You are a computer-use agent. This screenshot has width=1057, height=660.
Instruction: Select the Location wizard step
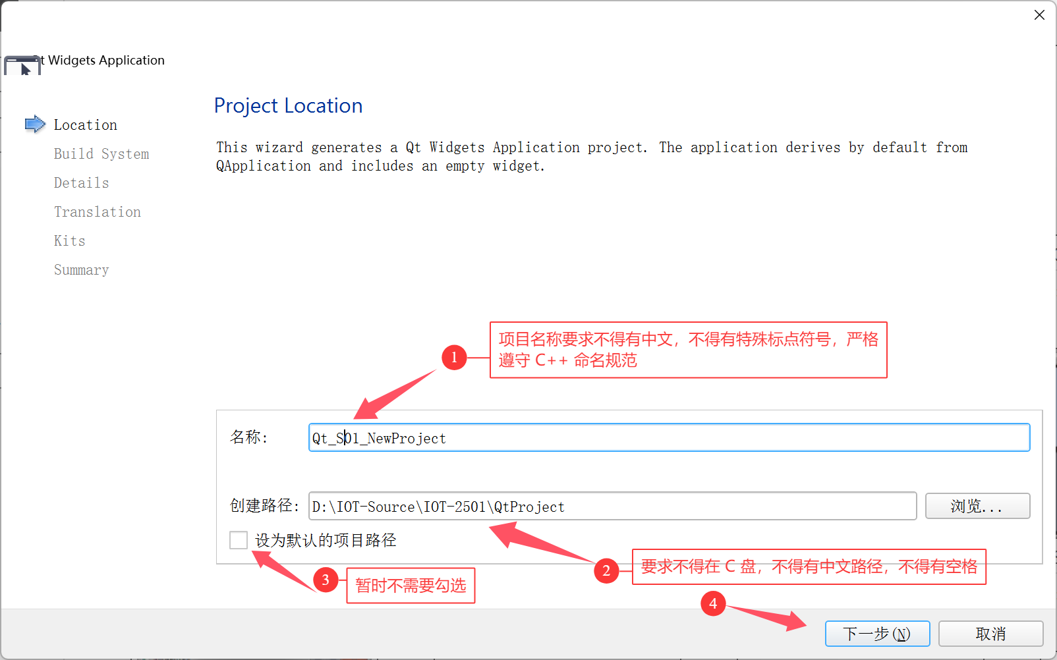pyautogui.click(x=86, y=124)
